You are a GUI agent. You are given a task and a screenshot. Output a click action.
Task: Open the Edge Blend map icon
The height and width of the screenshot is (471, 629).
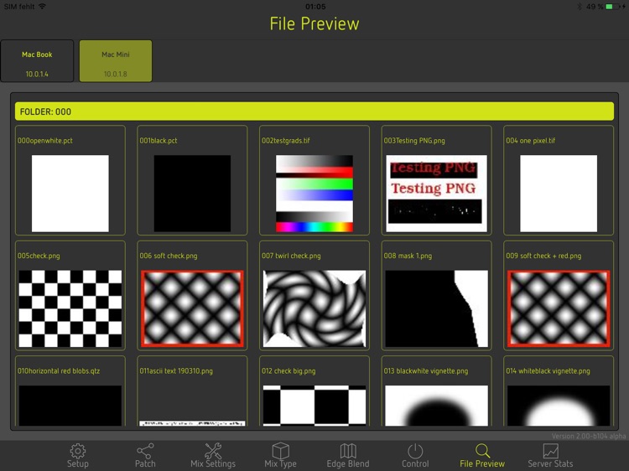348,451
